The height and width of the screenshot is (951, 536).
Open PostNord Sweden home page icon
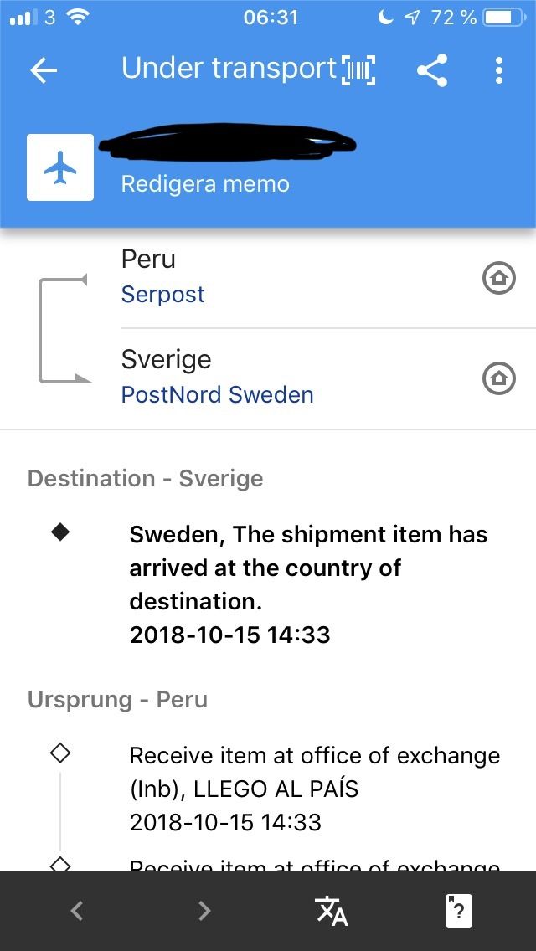coord(498,378)
